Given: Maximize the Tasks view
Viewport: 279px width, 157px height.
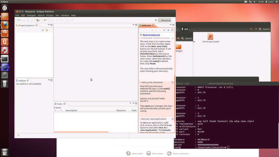Looking at the screenshot, I should (x=136, y=103).
